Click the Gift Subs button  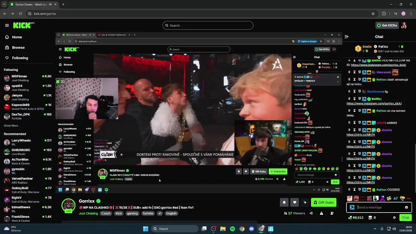point(323,202)
